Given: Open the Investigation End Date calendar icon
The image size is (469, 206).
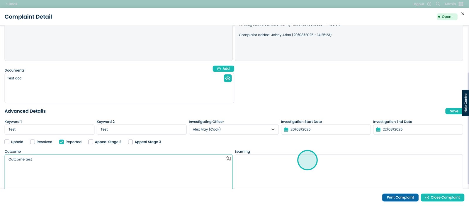Looking at the screenshot, I should [x=378, y=130].
